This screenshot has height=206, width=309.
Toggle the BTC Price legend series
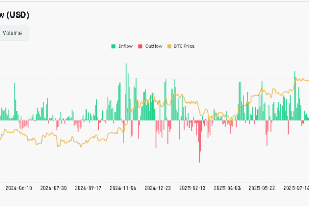tap(183, 46)
